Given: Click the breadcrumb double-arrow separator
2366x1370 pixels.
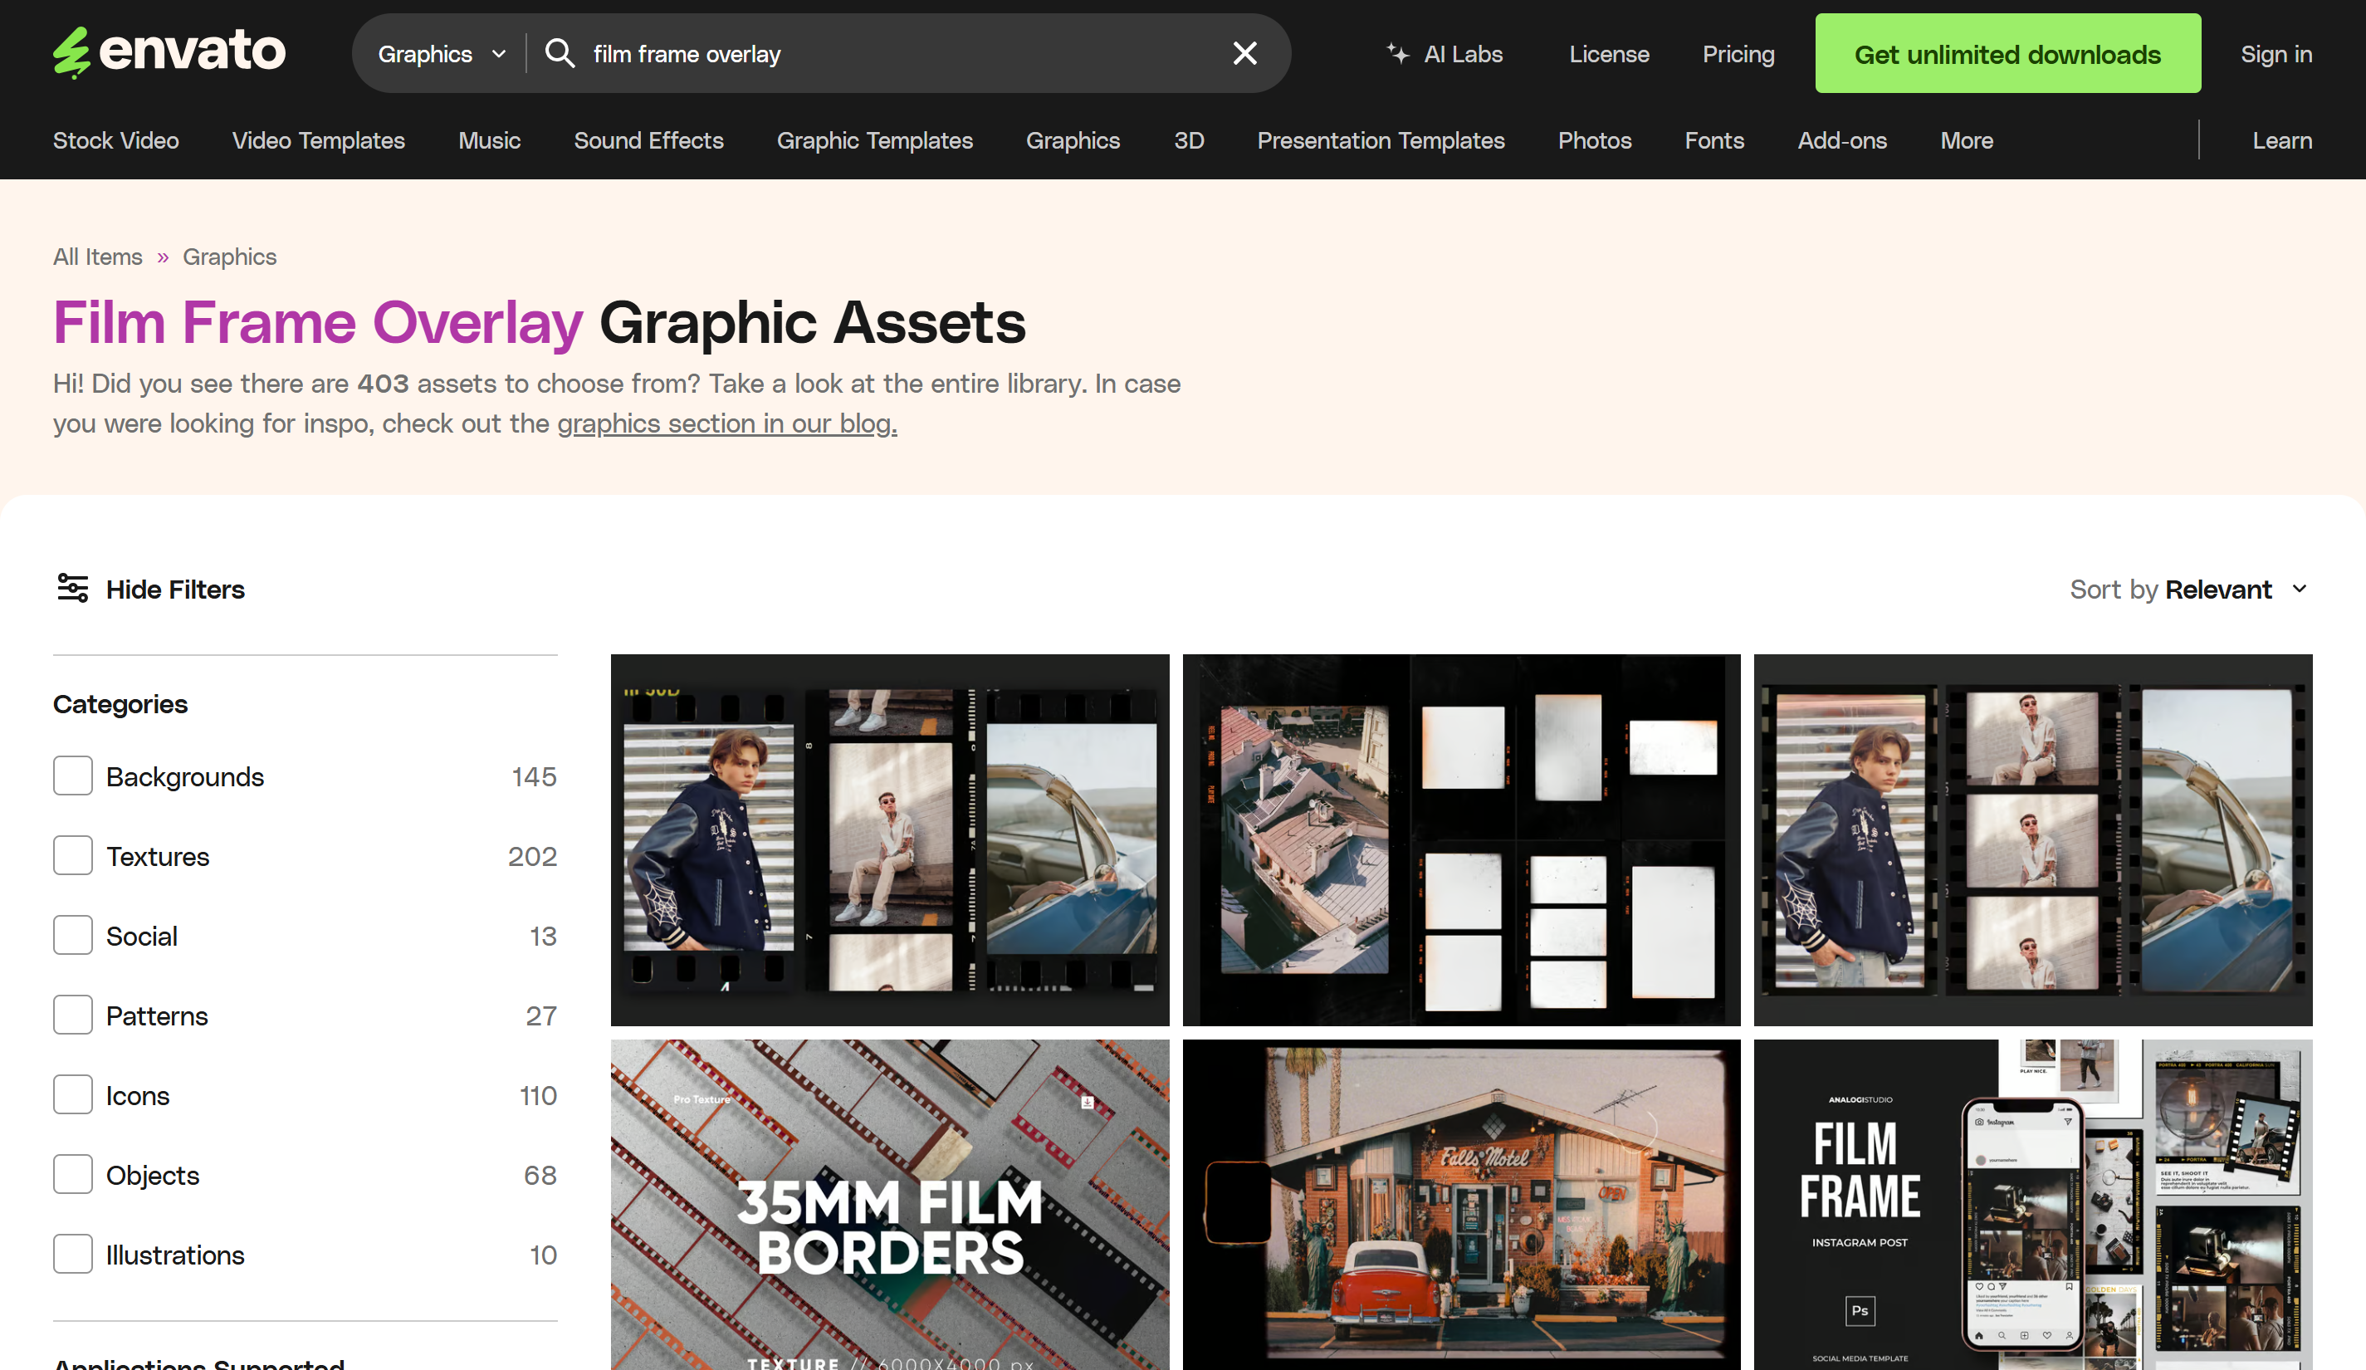Looking at the screenshot, I should [163, 257].
